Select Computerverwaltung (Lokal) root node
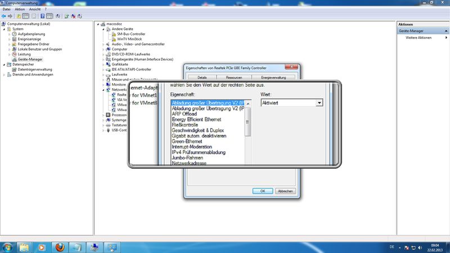This screenshot has height=253, width=450. pos(29,24)
